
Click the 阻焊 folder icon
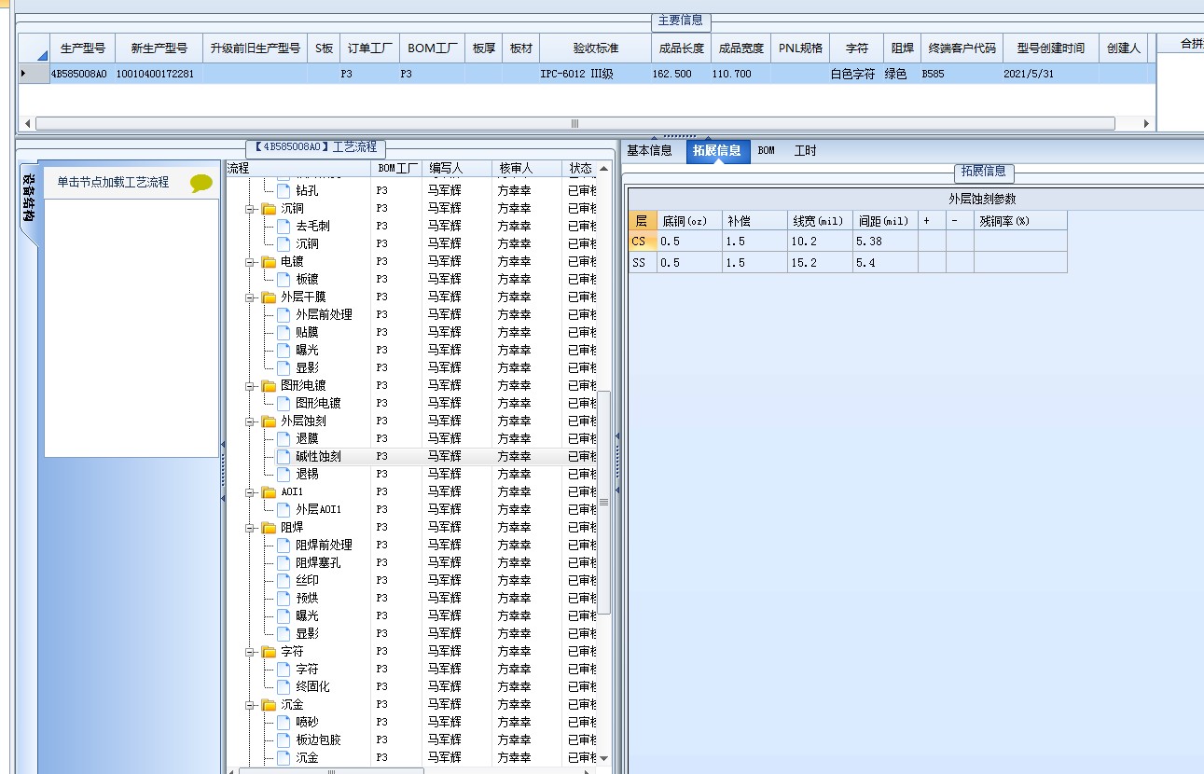tap(269, 527)
